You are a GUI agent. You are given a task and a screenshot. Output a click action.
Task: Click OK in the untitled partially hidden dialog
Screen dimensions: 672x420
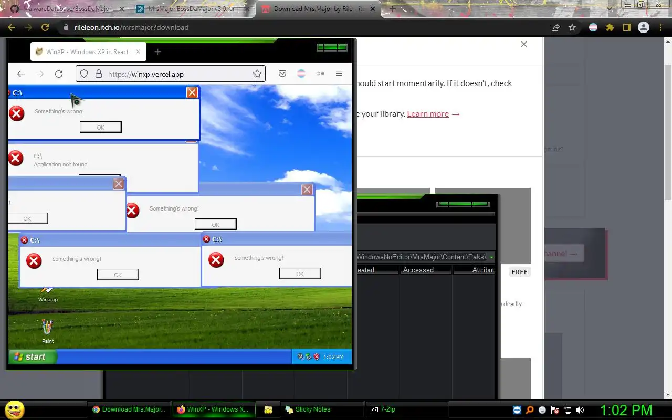point(27,218)
